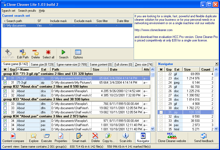Click the Explore icon
Image resolution: width=220 pixels, height=150 pixels.
[x=34, y=138]
